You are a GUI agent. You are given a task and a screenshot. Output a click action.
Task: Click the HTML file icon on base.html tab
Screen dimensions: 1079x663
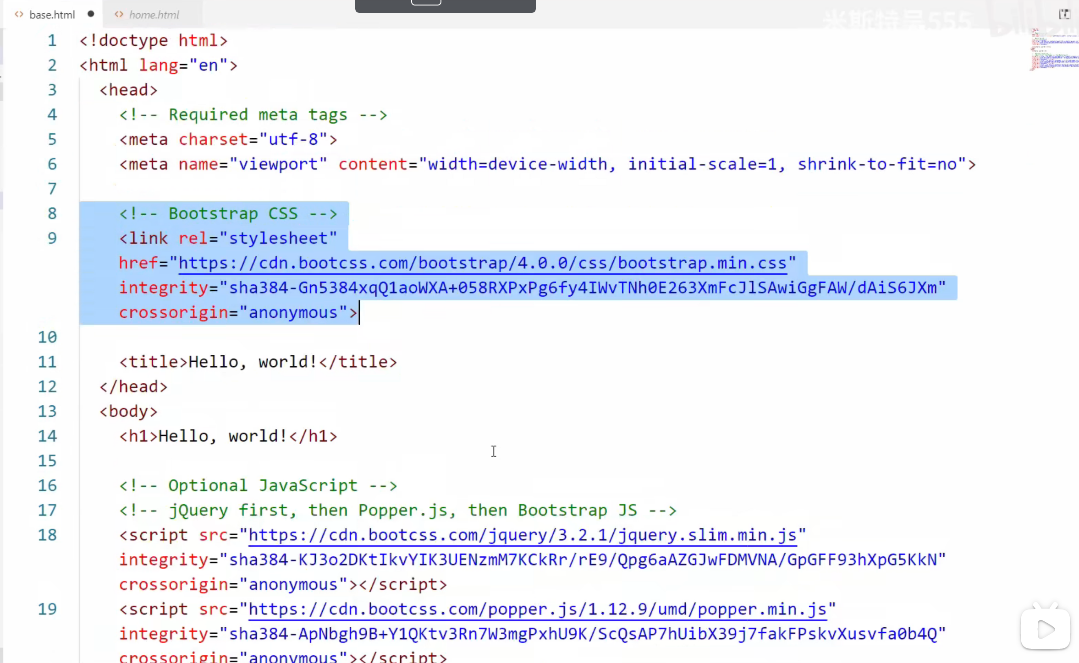(x=19, y=15)
